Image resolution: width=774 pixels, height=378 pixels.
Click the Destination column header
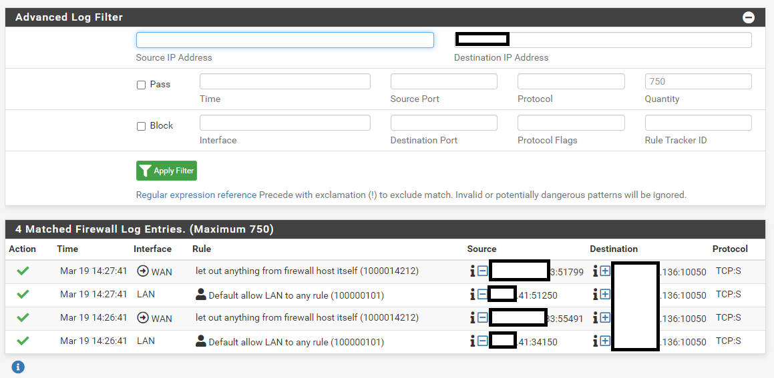click(614, 249)
